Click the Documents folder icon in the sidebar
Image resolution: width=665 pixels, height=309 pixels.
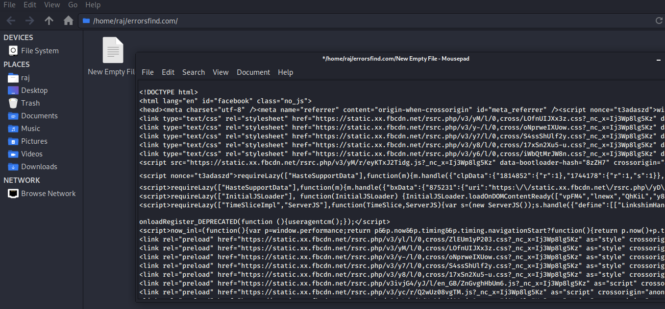pos(13,116)
